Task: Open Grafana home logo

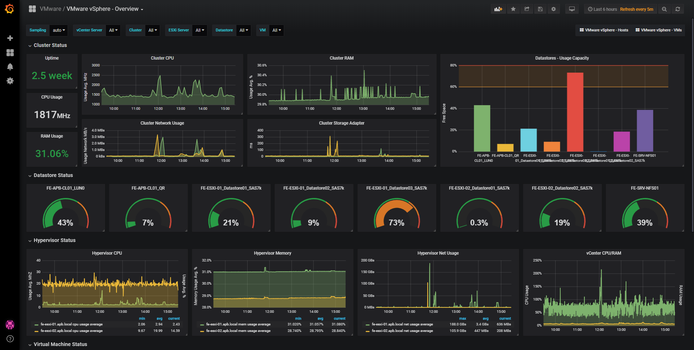Action: tap(10, 9)
